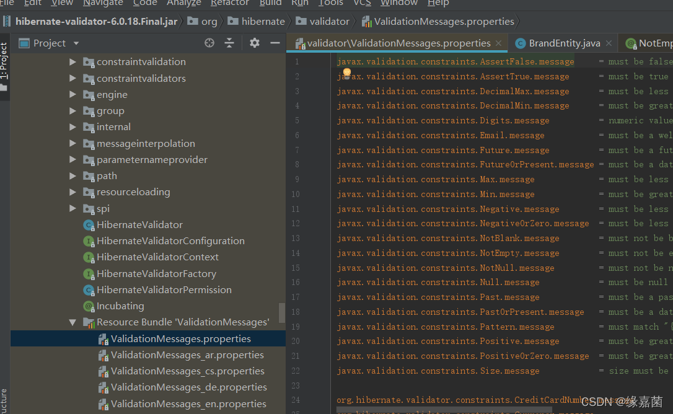The width and height of the screenshot is (673, 414).
Task: Click the ValidationMessages_en.properties file icon
Action: click(103, 404)
